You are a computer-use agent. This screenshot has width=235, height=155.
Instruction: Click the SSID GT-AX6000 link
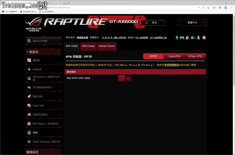point(142,38)
